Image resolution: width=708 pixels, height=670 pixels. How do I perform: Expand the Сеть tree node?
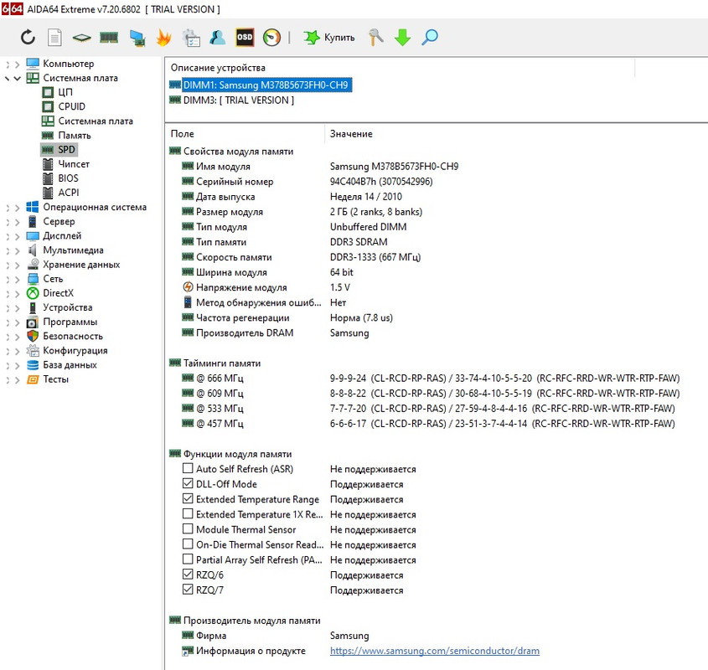17,280
